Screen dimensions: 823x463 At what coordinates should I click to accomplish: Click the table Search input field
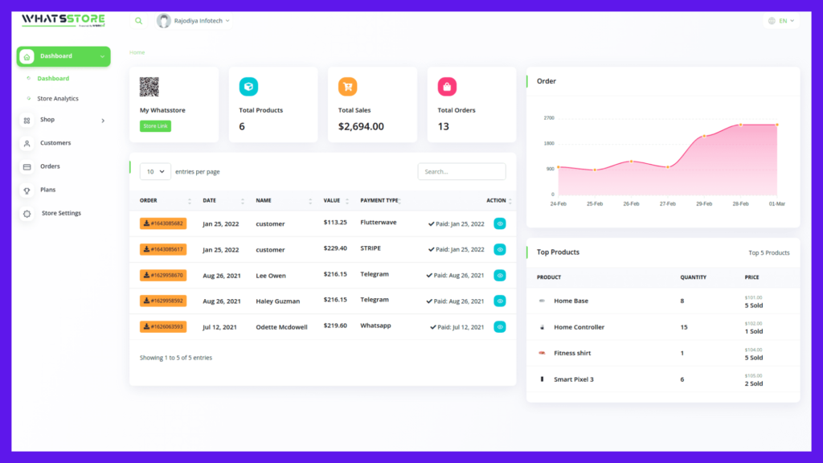click(461, 171)
